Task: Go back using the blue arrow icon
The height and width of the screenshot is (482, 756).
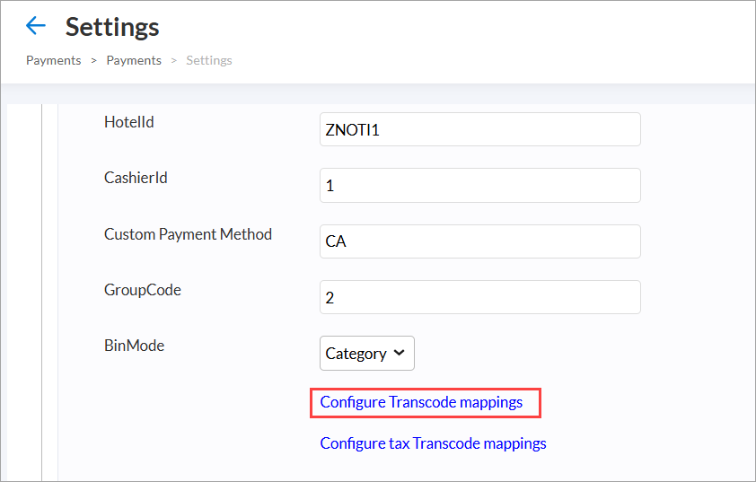Action: pos(36,25)
